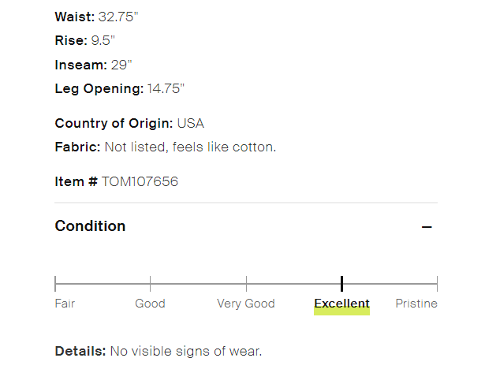Click the tick mark above Very Good
Viewport: 485px width, 384px height.
click(246, 283)
